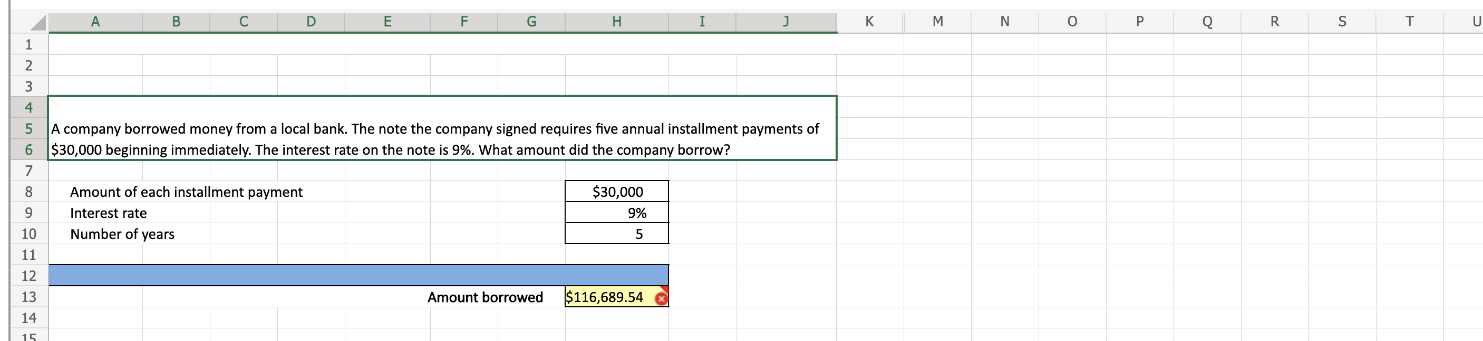Select column N header
1483x341 pixels.
point(1005,22)
